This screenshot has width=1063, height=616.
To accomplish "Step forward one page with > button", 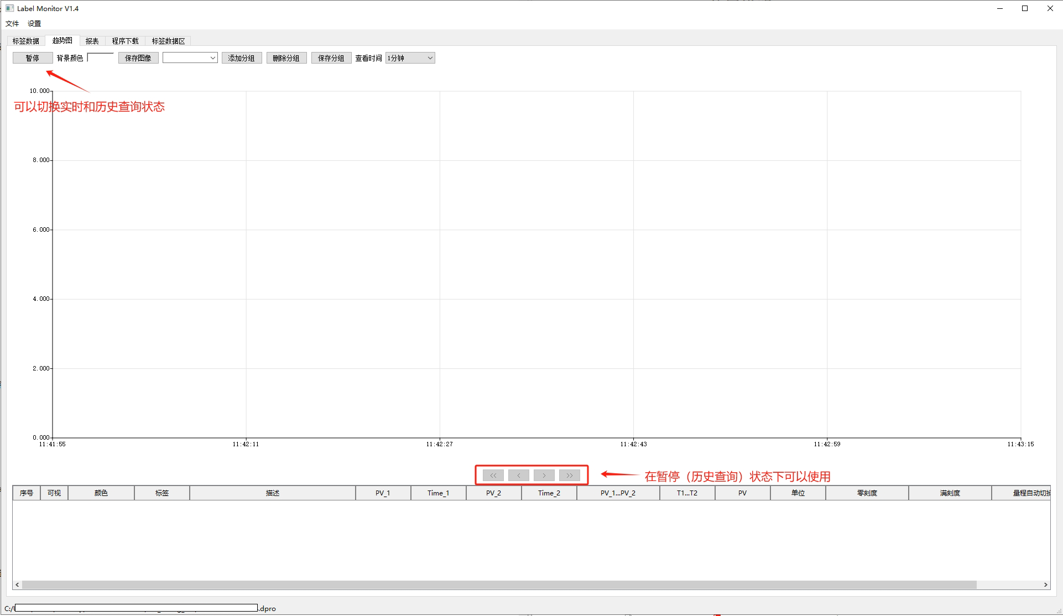I will (x=544, y=476).
